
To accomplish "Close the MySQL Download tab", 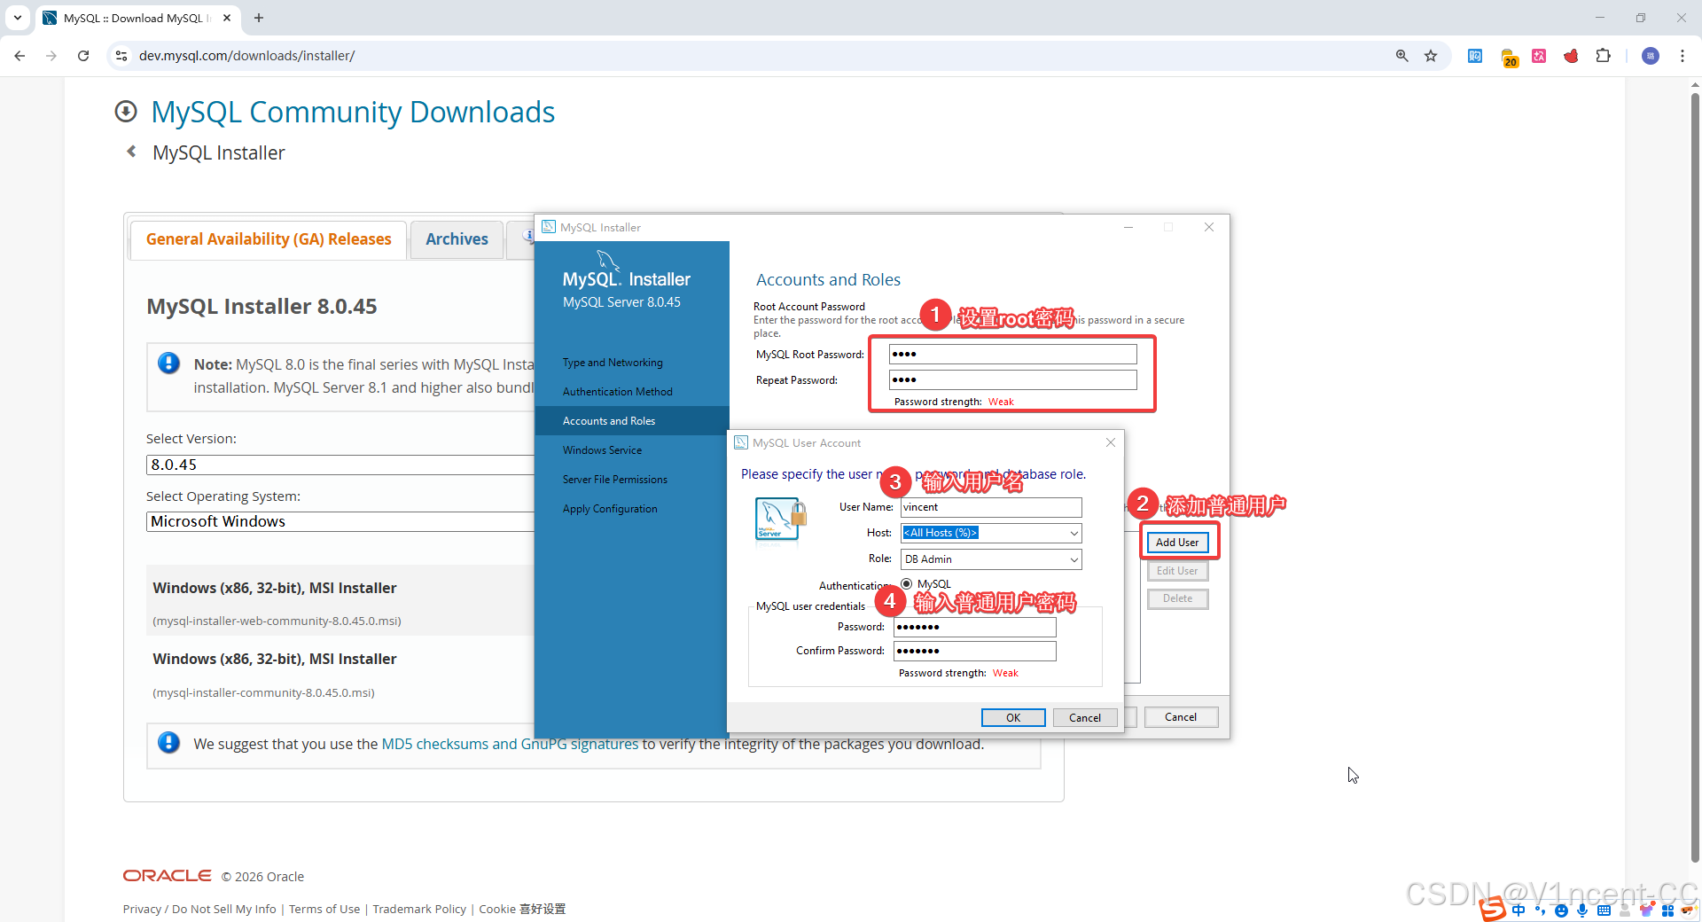I will (227, 18).
